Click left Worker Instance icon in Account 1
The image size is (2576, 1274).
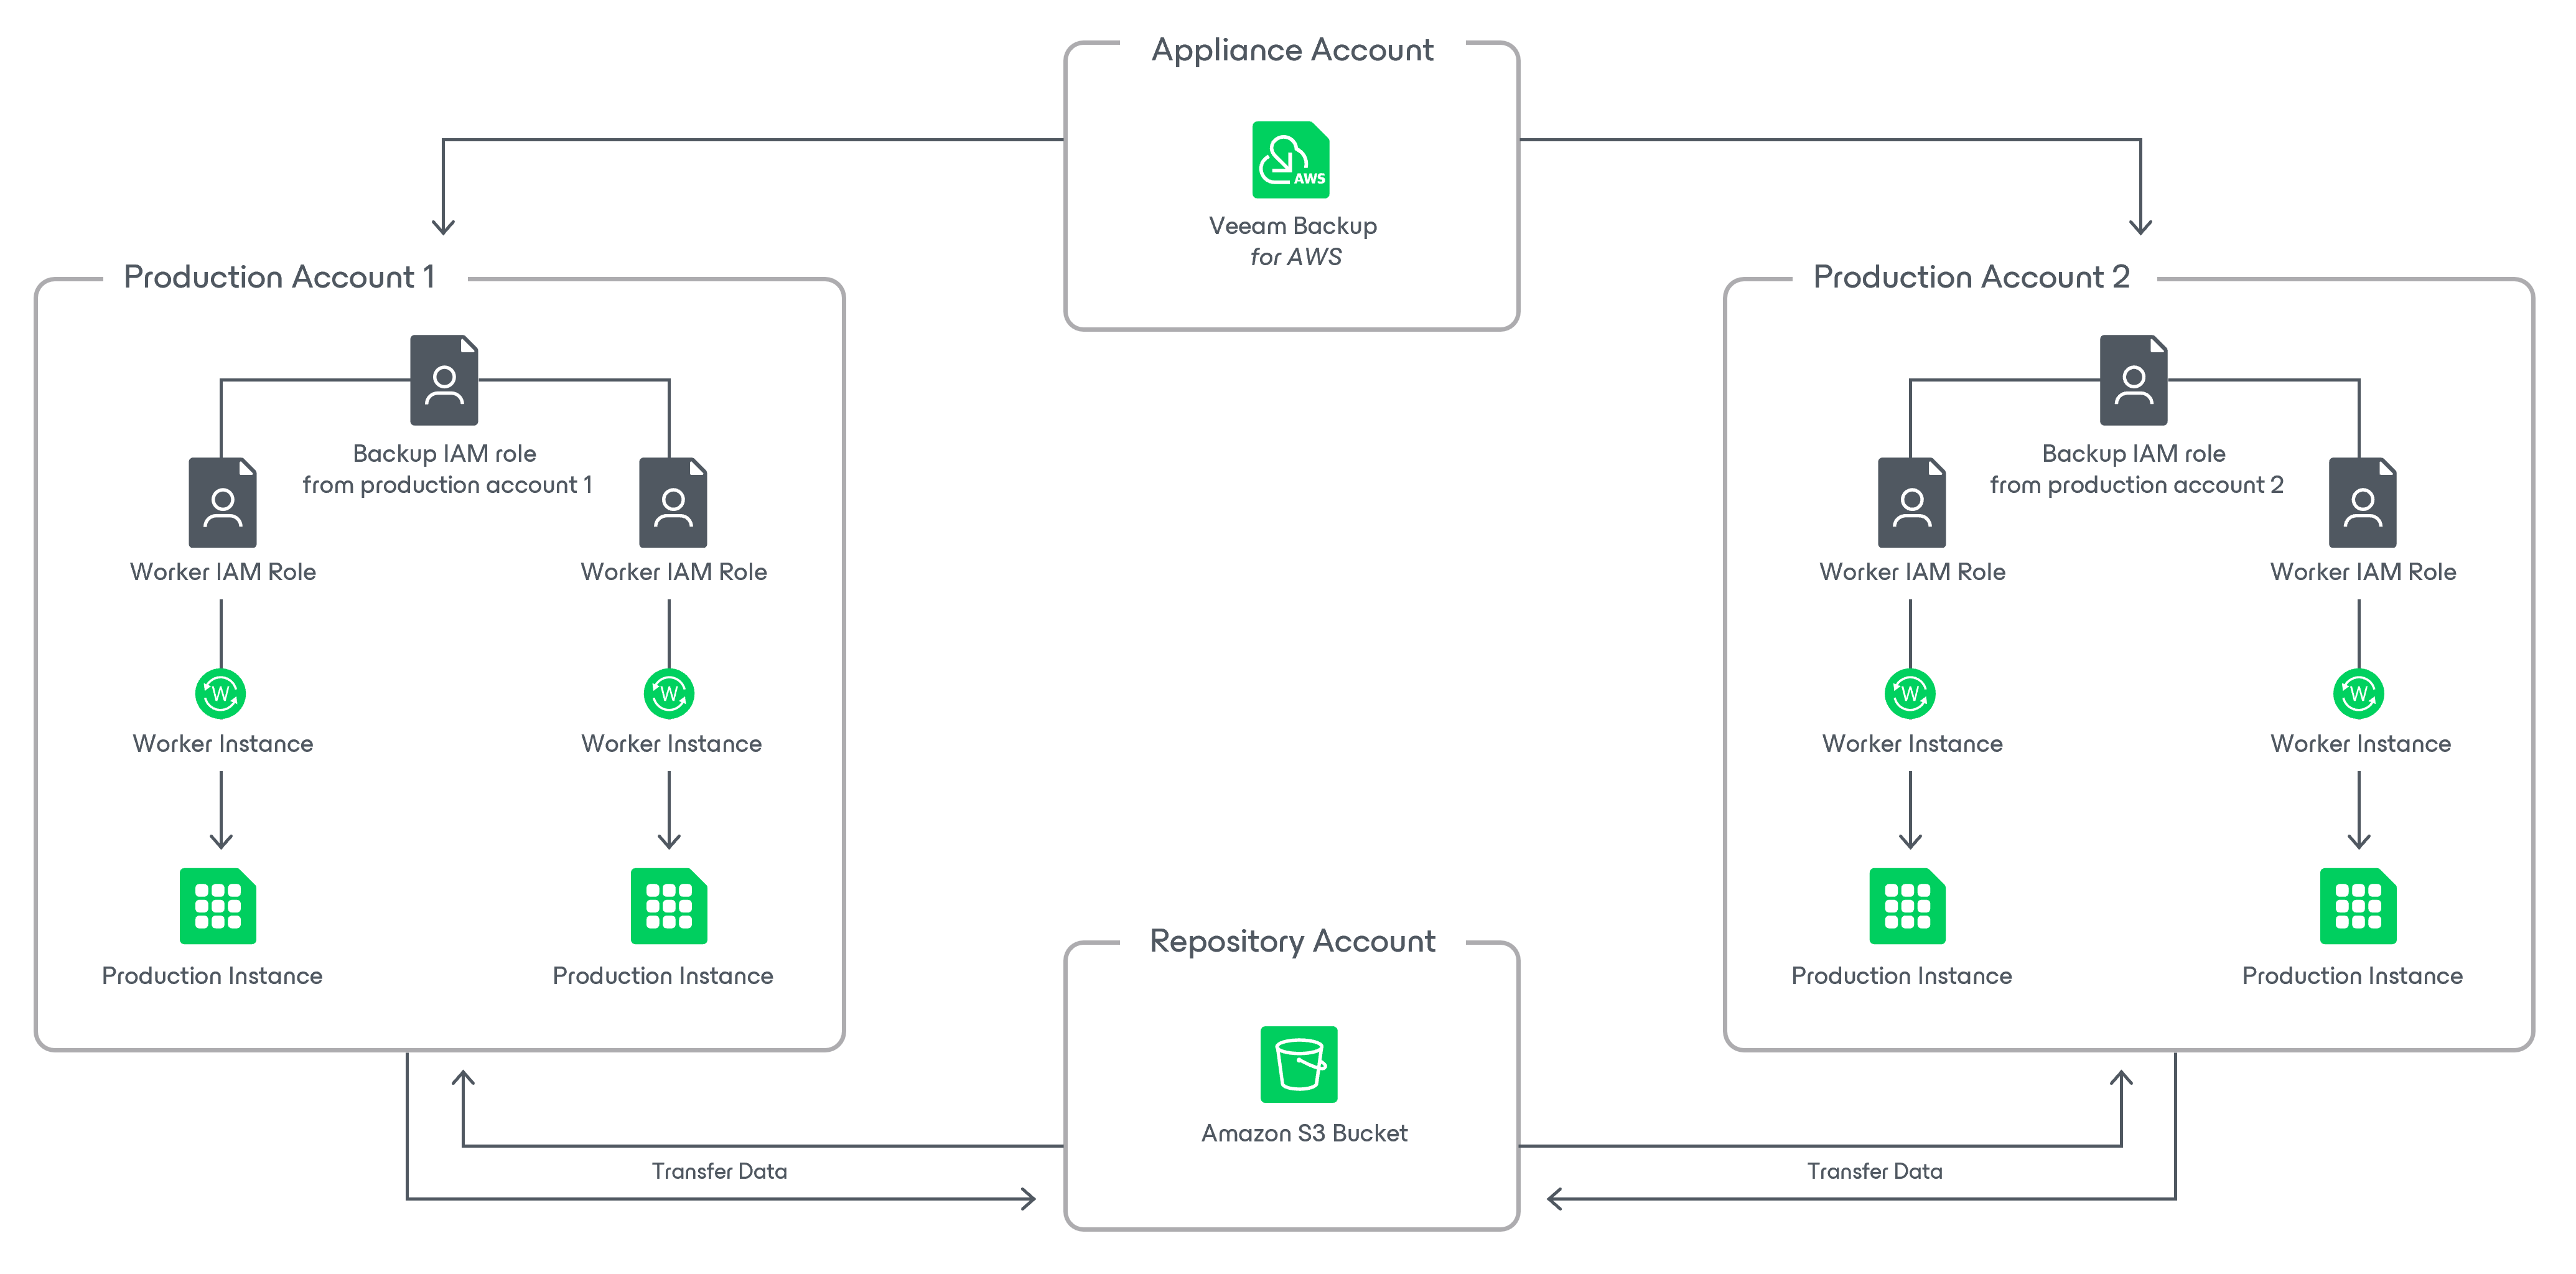point(220,693)
